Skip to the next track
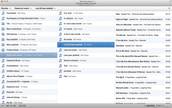Image resolution: width=172 pixels, height=108 pixels. [x=15, y=106]
